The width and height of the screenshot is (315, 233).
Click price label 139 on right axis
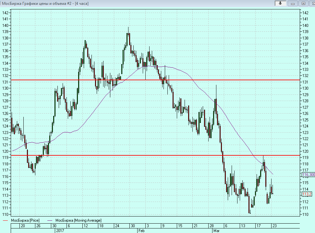coord(305,32)
